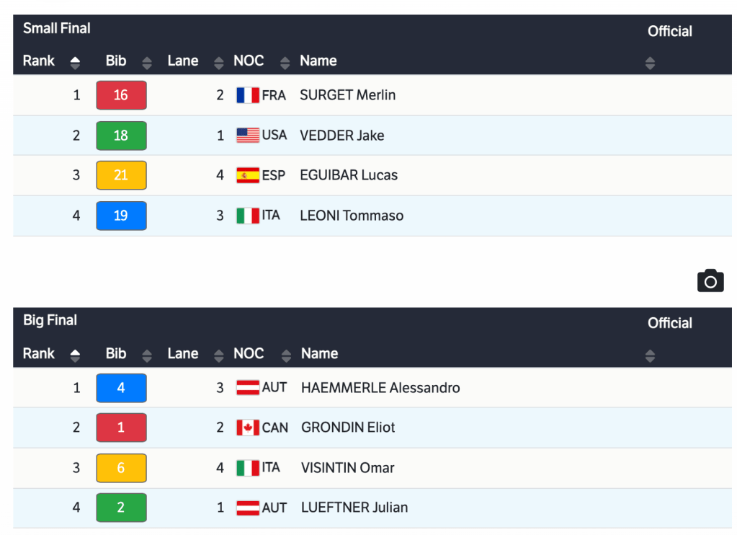This screenshot has height=535, width=737.
Task: Click the France flag next to FRA
Action: click(x=247, y=95)
